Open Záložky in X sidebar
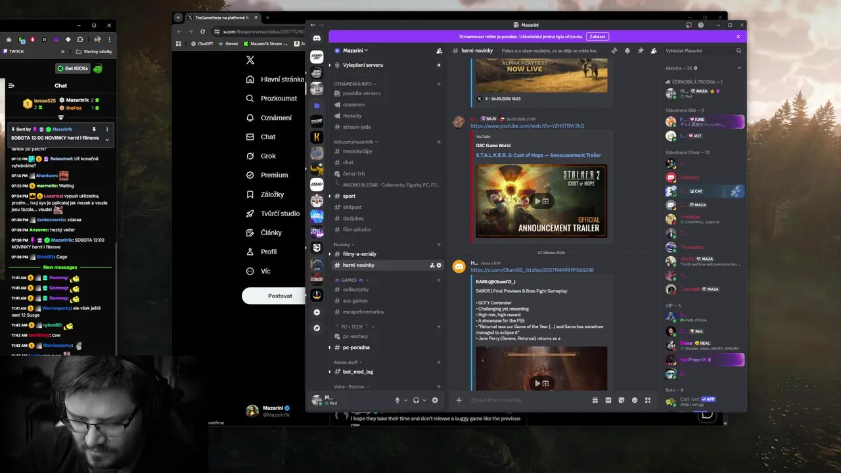Viewport: 841px width, 473px height. (264, 194)
